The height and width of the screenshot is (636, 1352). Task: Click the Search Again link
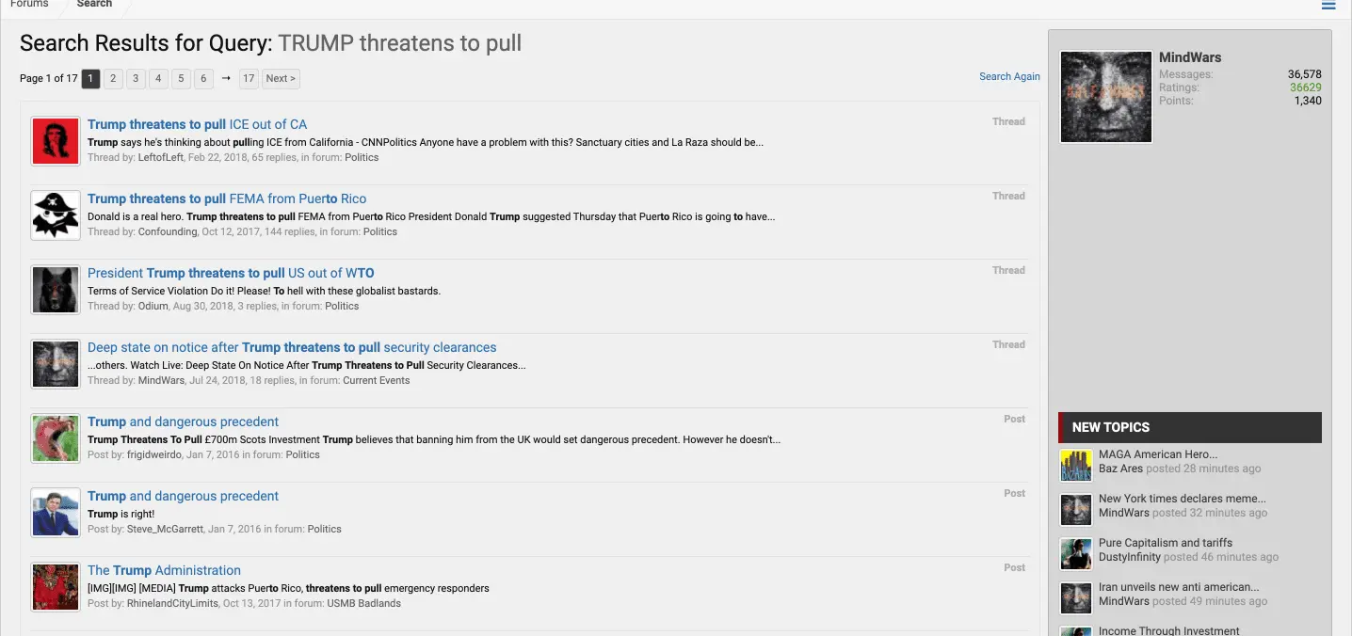coord(1009,77)
